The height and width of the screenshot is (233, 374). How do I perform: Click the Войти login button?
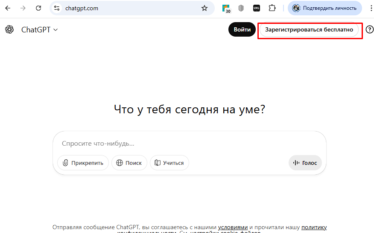point(242,29)
